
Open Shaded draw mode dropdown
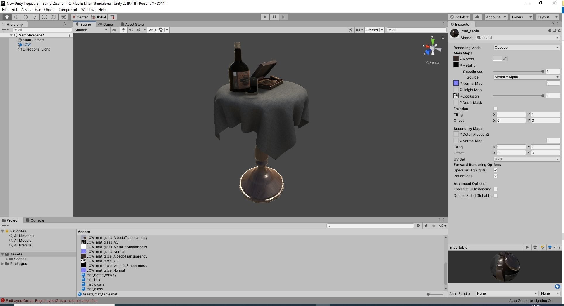pyautogui.click(x=91, y=30)
